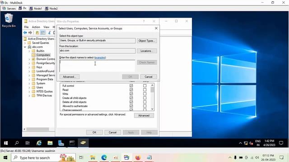Uncheck Allow for Write permission
The height and width of the screenshot is (162, 289).
tap(131, 94)
